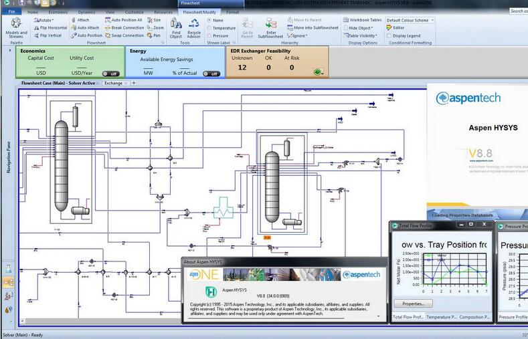Click Enter Subflowsheet icon

tap(271, 28)
